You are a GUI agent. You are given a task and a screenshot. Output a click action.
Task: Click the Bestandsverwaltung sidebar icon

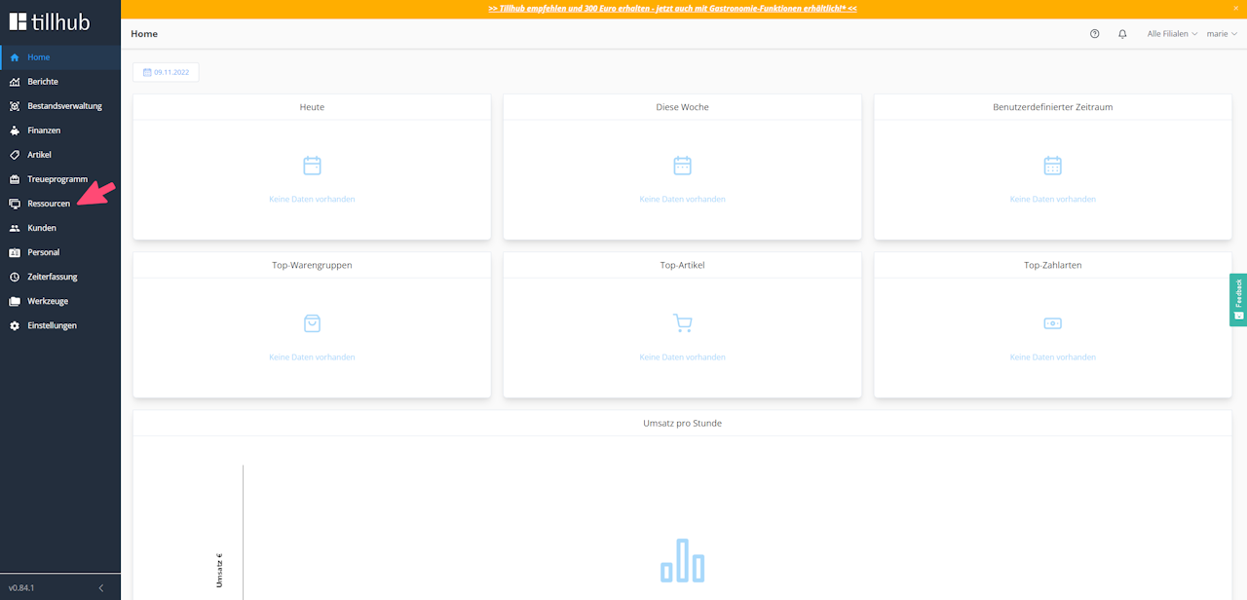point(15,106)
